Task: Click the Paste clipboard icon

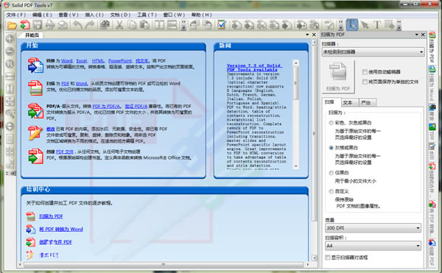Action: (144, 25)
